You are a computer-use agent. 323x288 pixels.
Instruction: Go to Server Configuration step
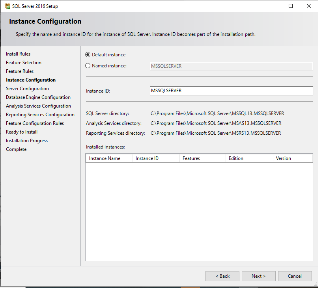27,89
